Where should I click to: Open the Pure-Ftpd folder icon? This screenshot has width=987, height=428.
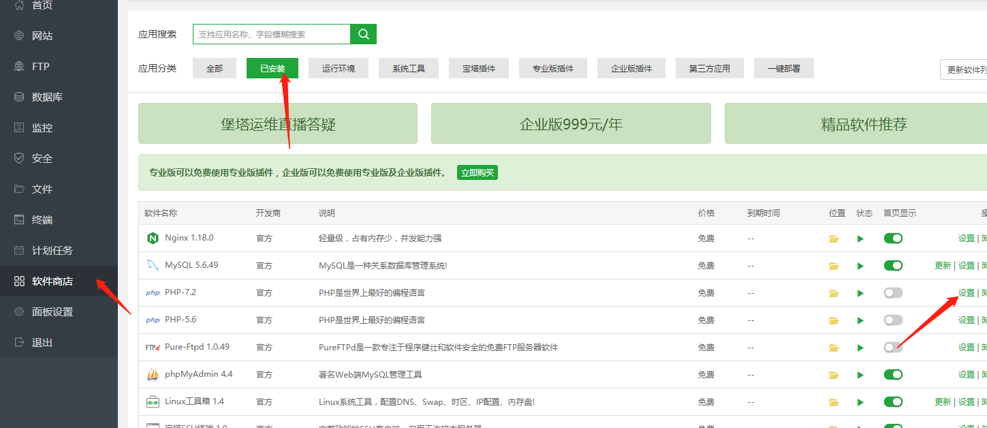coord(834,348)
